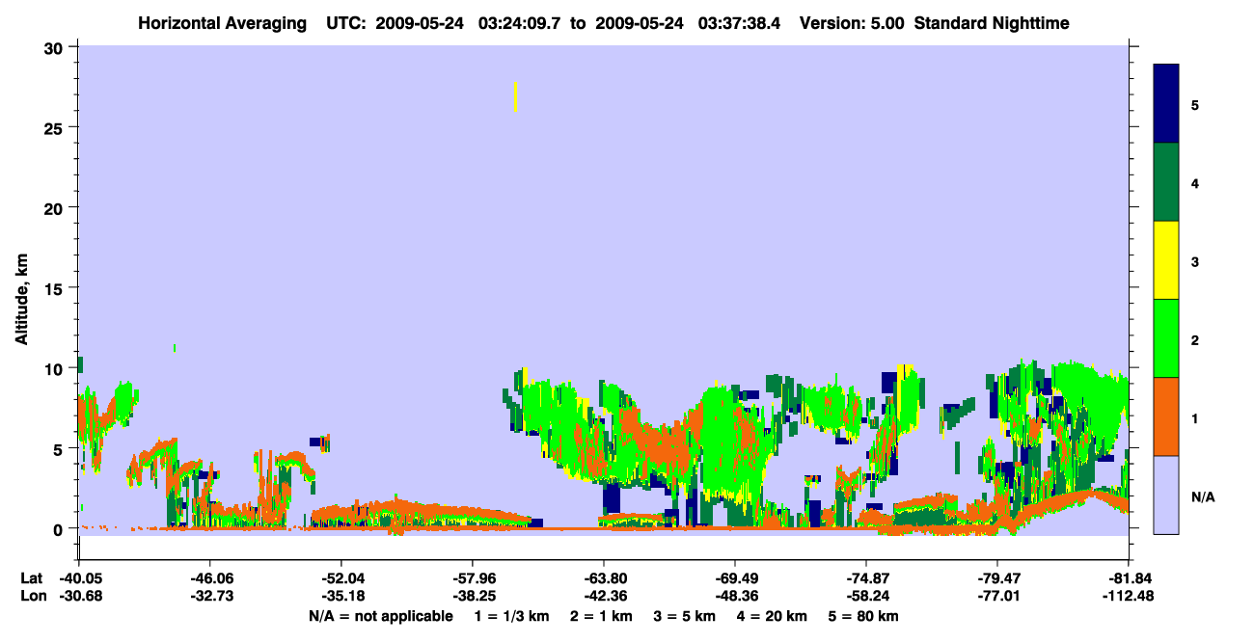
Task: Click legend text '2 = 1 km'
Action: (600, 616)
